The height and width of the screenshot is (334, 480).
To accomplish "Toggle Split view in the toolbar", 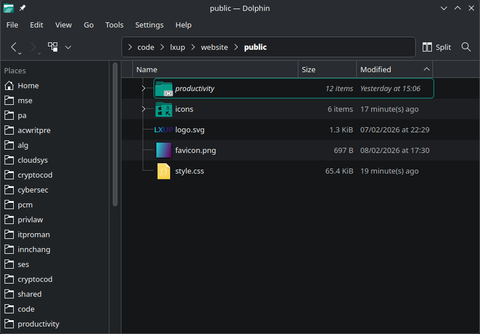I will 436,47.
